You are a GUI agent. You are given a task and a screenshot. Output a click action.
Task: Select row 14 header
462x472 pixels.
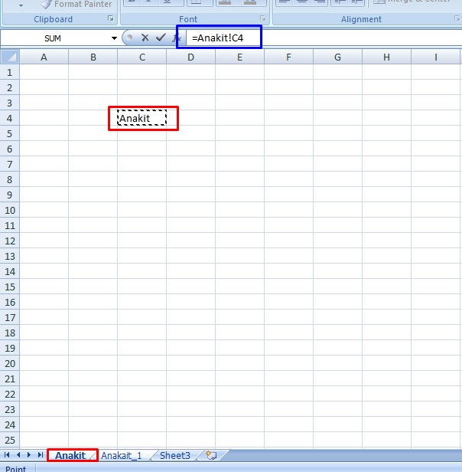(10, 272)
